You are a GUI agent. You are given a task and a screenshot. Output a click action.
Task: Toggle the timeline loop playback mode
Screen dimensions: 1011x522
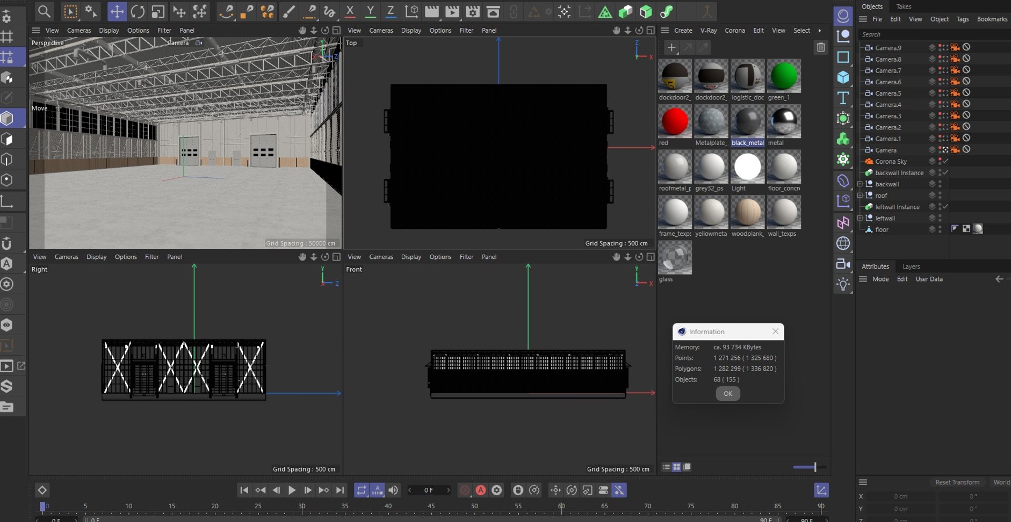[x=361, y=490]
